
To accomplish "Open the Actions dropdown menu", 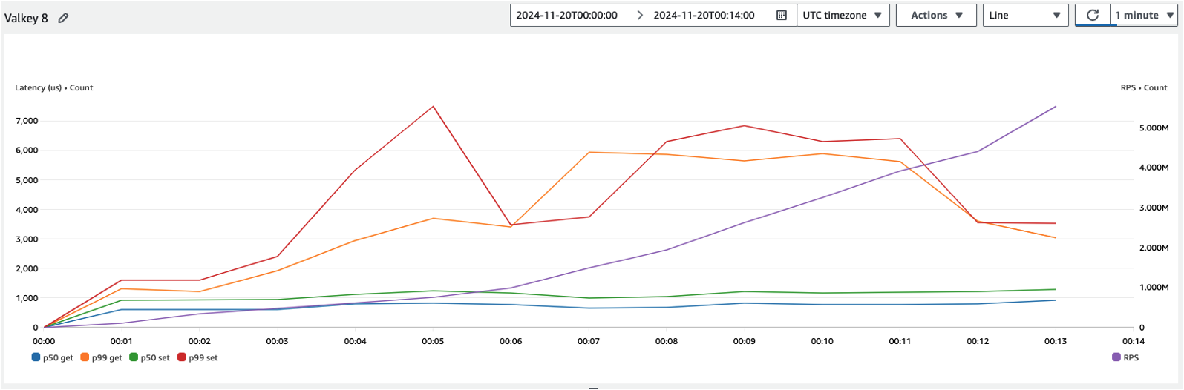I will (936, 16).
